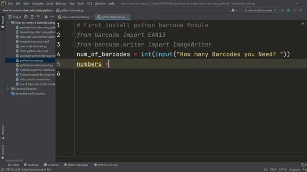Select subscribe for more.wmv file
Image resolution: width=307 pixels, height=172 pixels.
[33, 79]
